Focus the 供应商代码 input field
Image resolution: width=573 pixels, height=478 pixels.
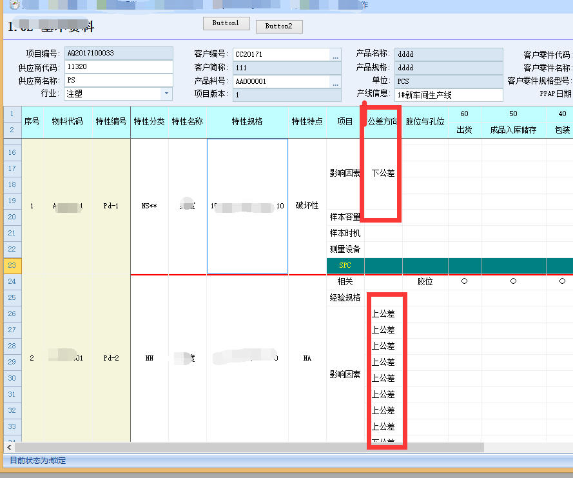click(119, 67)
